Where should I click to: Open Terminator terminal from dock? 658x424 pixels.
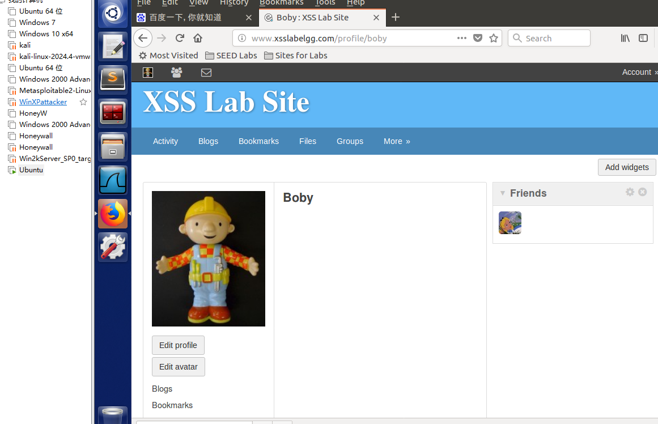(x=112, y=113)
